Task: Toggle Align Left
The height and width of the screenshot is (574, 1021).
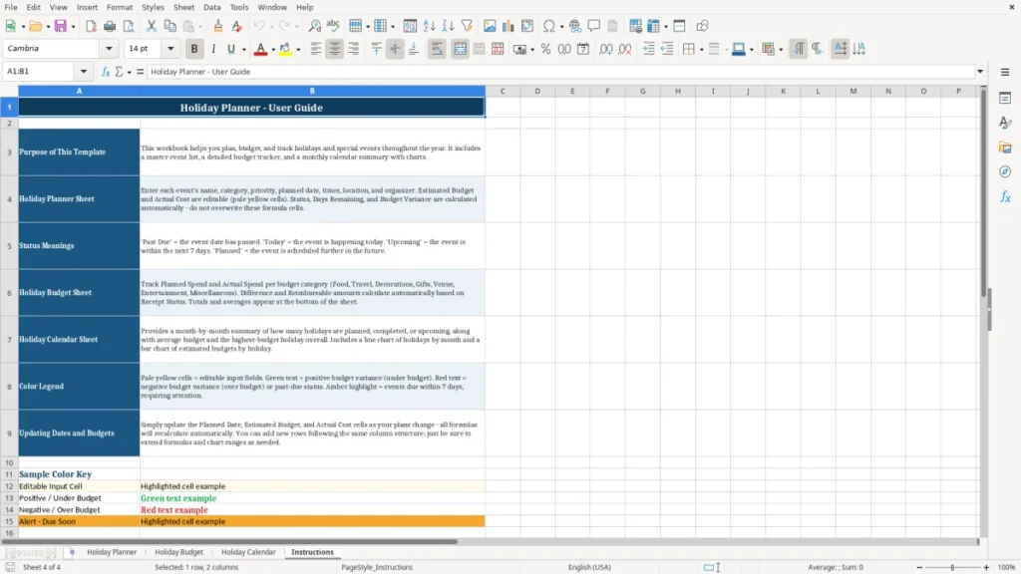Action: (316, 49)
